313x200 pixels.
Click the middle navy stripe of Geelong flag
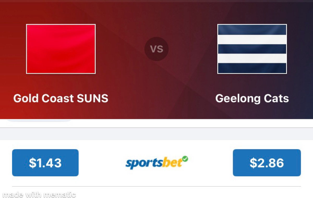click(x=252, y=49)
